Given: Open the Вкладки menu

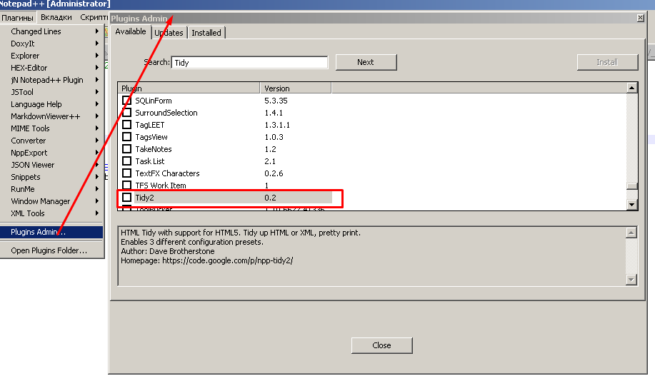Looking at the screenshot, I should coord(56,18).
